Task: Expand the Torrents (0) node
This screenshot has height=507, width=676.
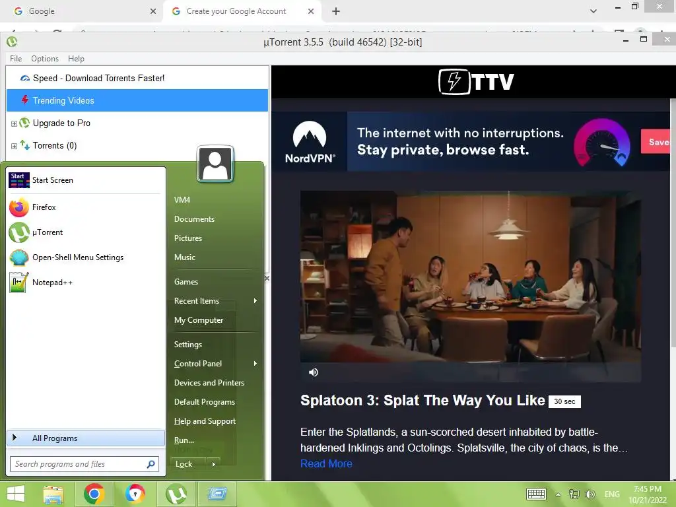Action: click(14, 146)
